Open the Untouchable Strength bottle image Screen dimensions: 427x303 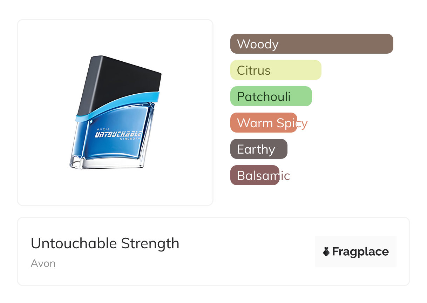click(x=115, y=112)
